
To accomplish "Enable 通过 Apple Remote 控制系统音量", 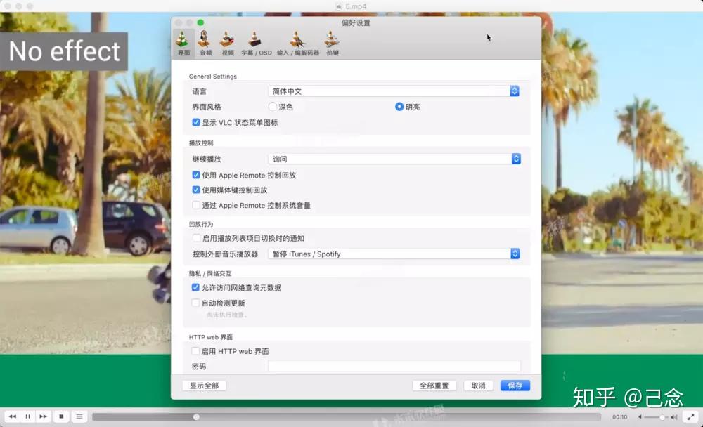I will (x=196, y=206).
